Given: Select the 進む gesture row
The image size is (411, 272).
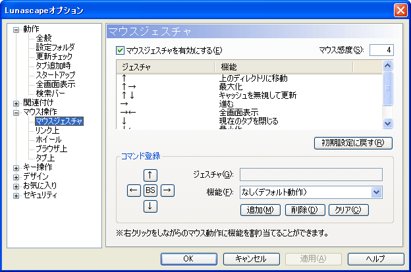Looking at the screenshot, I should click(249, 104).
